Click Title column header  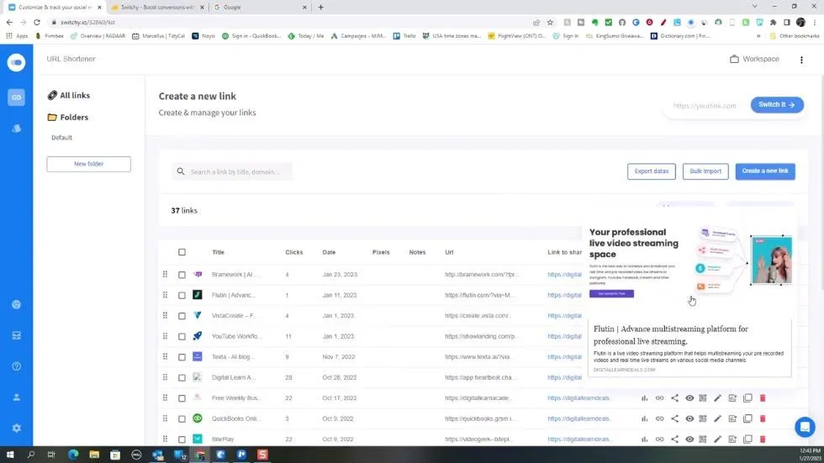[218, 252]
